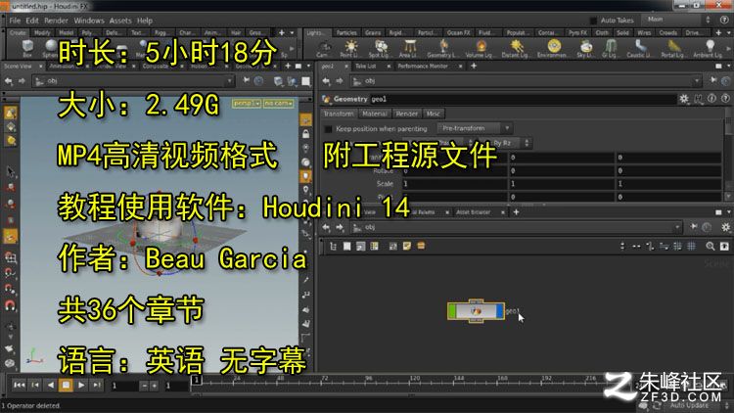Image resolution: width=734 pixels, height=413 pixels.
Task: Go back in the network editor path
Action: tap(326, 228)
